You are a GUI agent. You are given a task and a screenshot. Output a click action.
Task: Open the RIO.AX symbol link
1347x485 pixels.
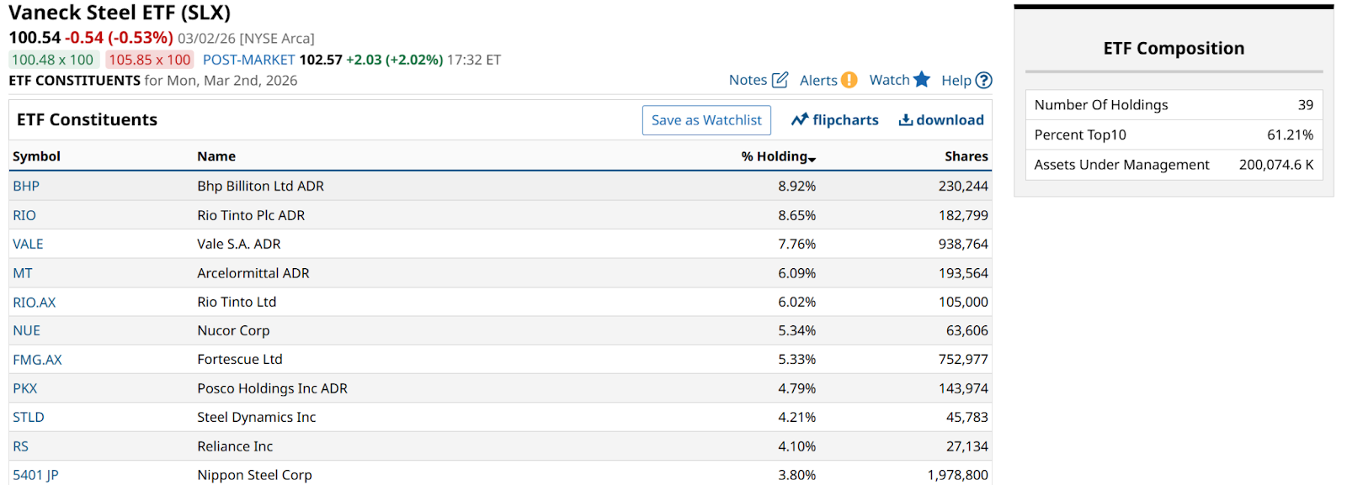(35, 303)
